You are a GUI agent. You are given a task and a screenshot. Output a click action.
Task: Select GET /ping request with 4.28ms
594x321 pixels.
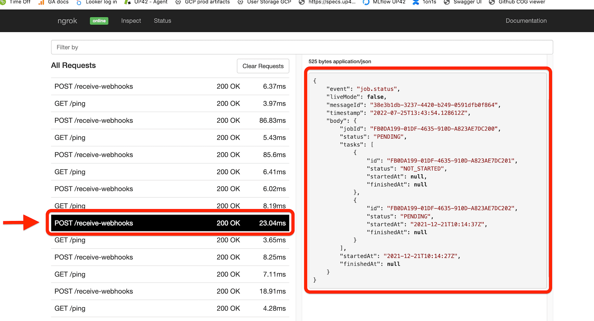tap(170, 308)
